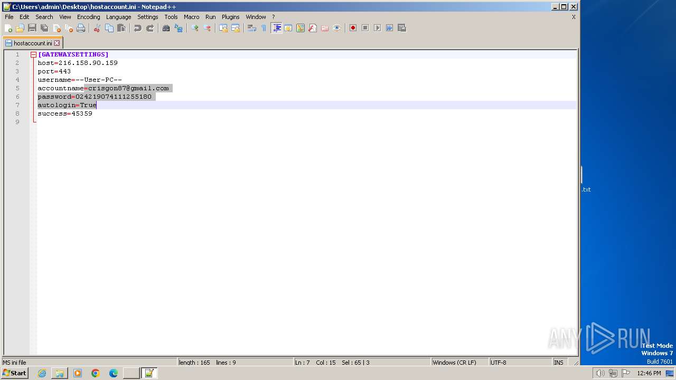Open the Settings menu

pyautogui.click(x=148, y=17)
